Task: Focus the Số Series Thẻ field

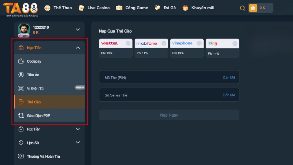Action: pyautogui.click(x=169, y=95)
